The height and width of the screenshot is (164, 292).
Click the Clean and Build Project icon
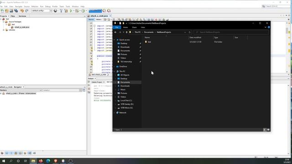click(x=66, y=11)
